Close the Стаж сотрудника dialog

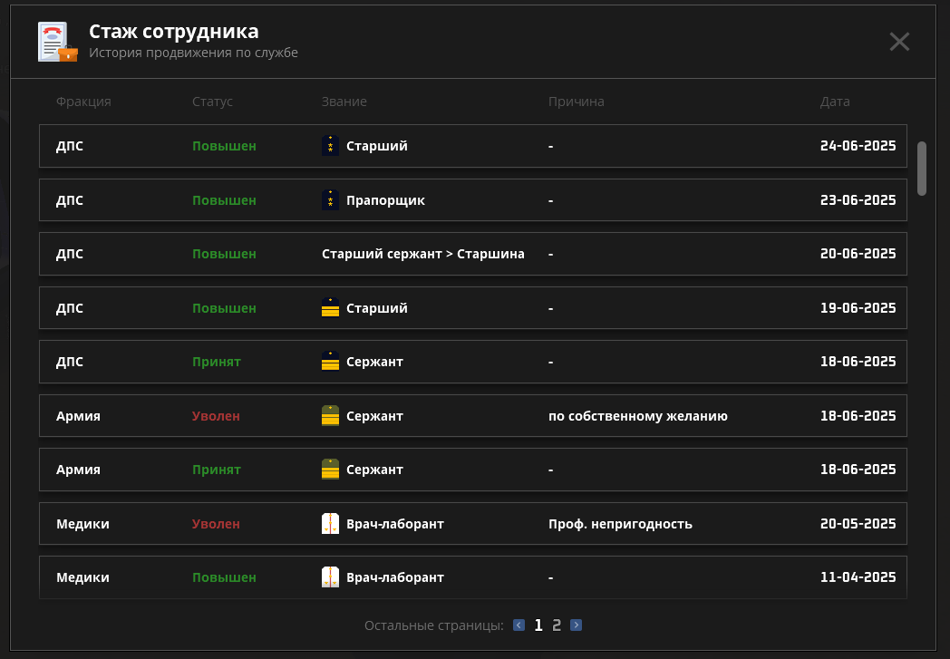click(898, 42)
